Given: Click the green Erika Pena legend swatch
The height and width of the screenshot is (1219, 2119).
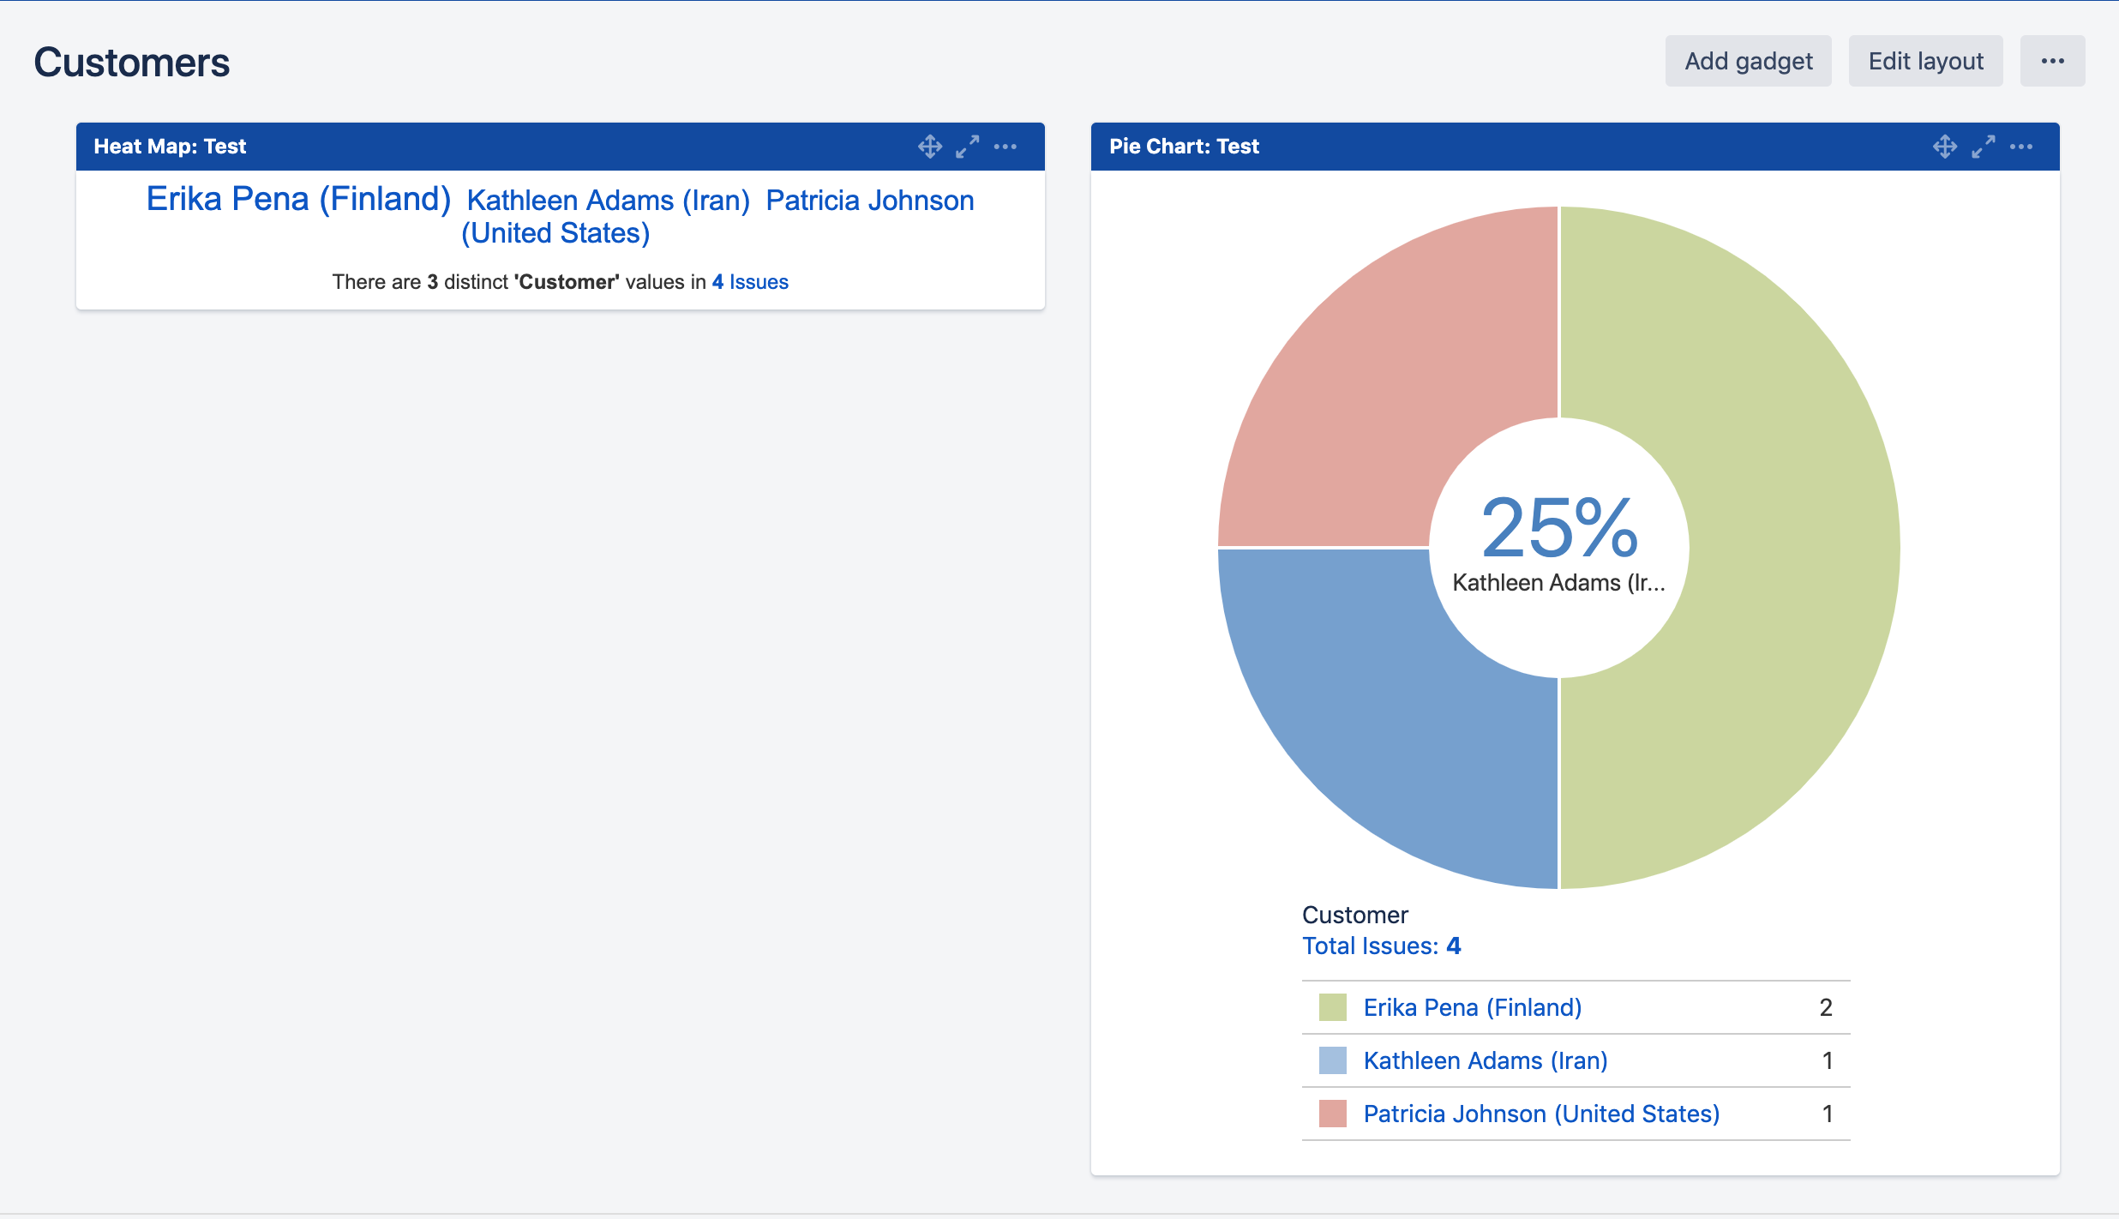Looking at the screenshot, I should pyautogui.click(x=1332, y=1007).
